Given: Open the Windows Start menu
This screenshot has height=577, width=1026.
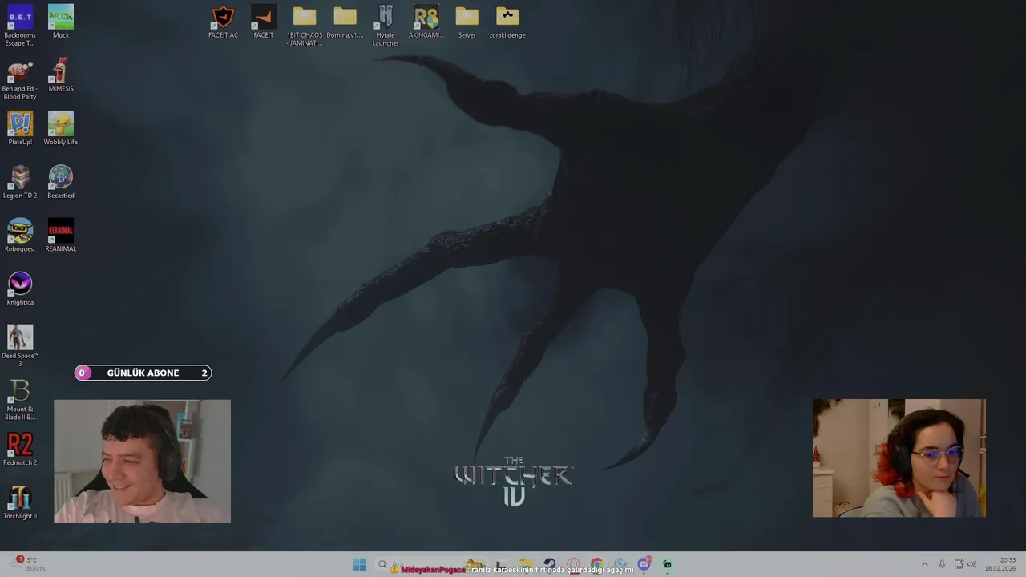Looking at the screenshot, I should pos(359,564).
